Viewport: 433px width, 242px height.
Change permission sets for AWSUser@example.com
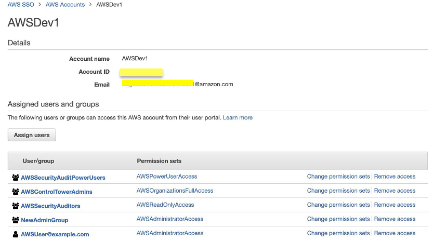tap(338, 233)
